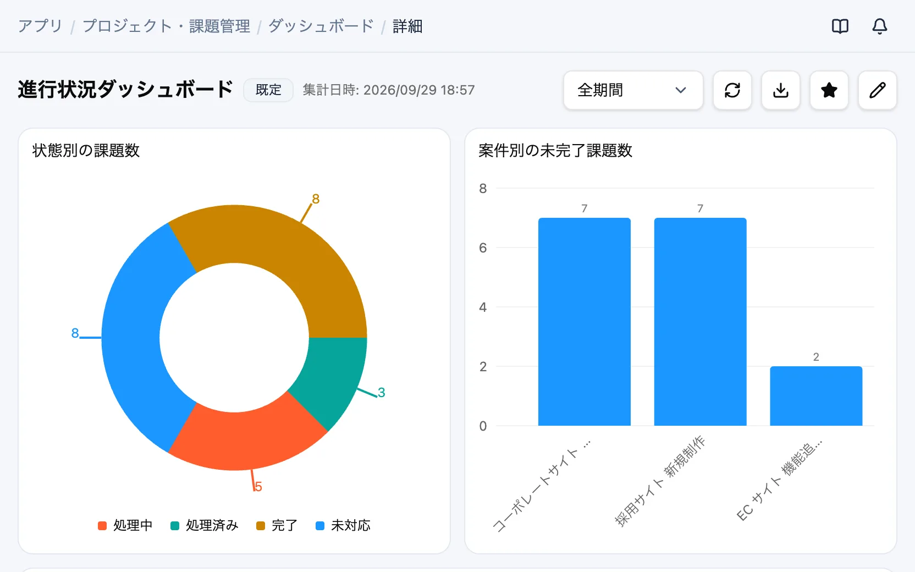Click the 詳細 breadcrumb
Image resolution: width=915 pixels, height=572 pixels.
click(x=407, y=26)
